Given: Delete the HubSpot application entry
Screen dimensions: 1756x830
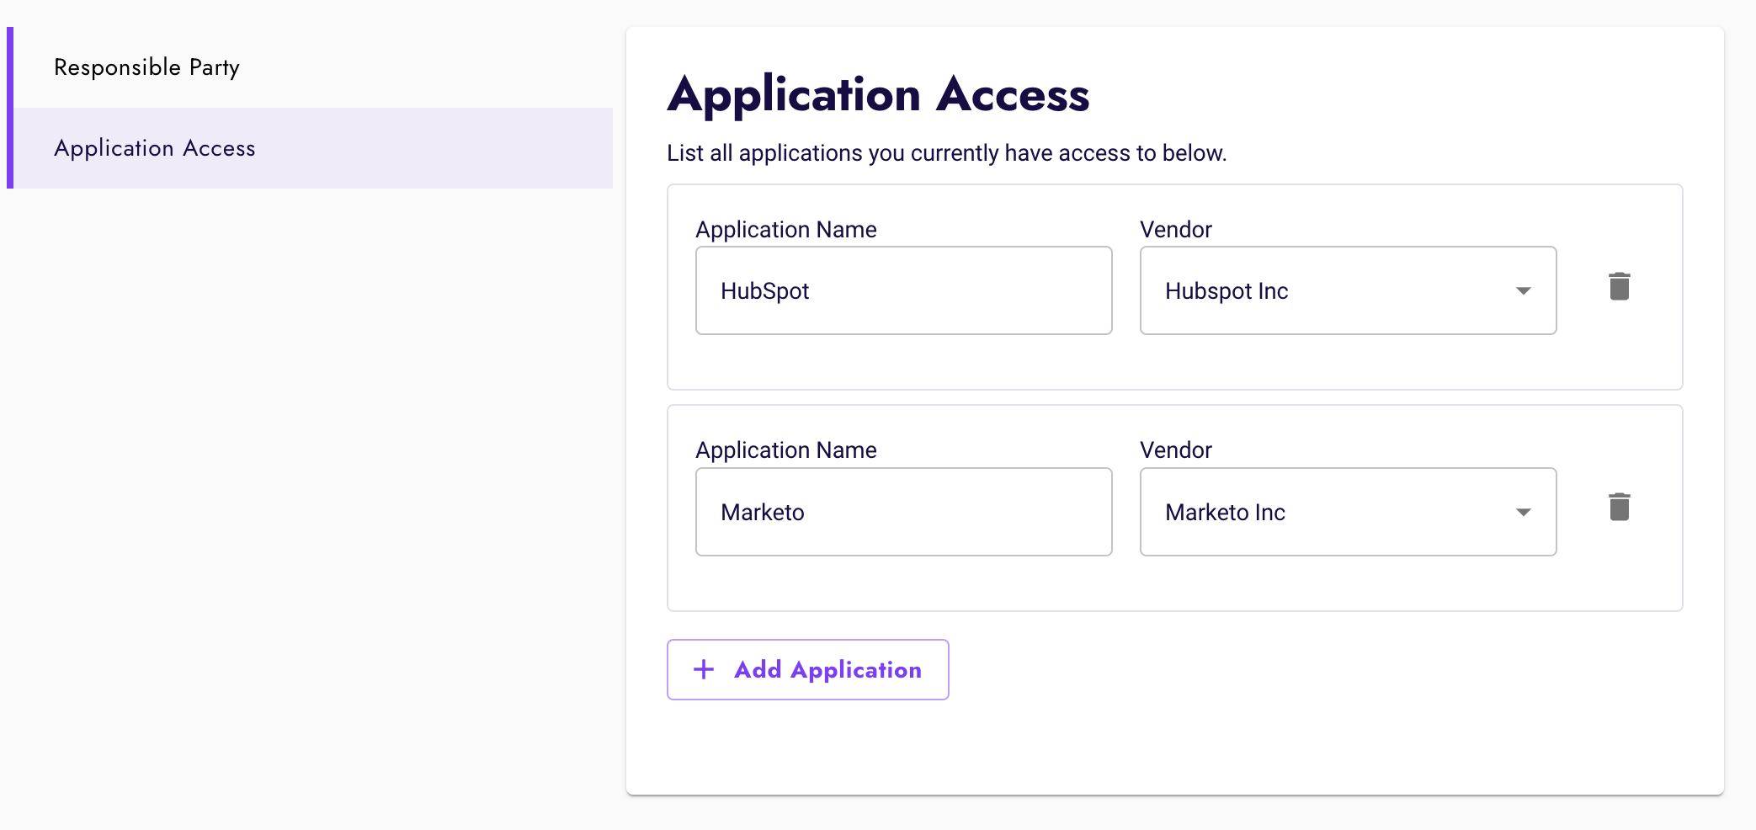Looking at the screenshot, I should point(1619,287).
